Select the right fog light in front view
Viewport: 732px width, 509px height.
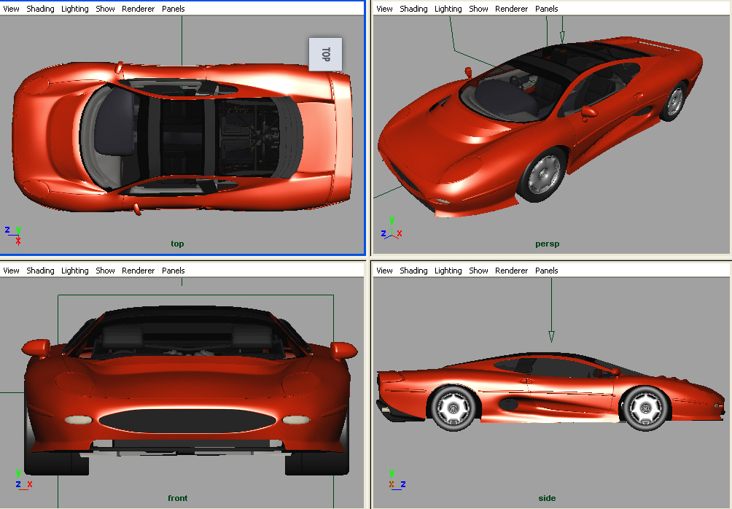[296, 420]
